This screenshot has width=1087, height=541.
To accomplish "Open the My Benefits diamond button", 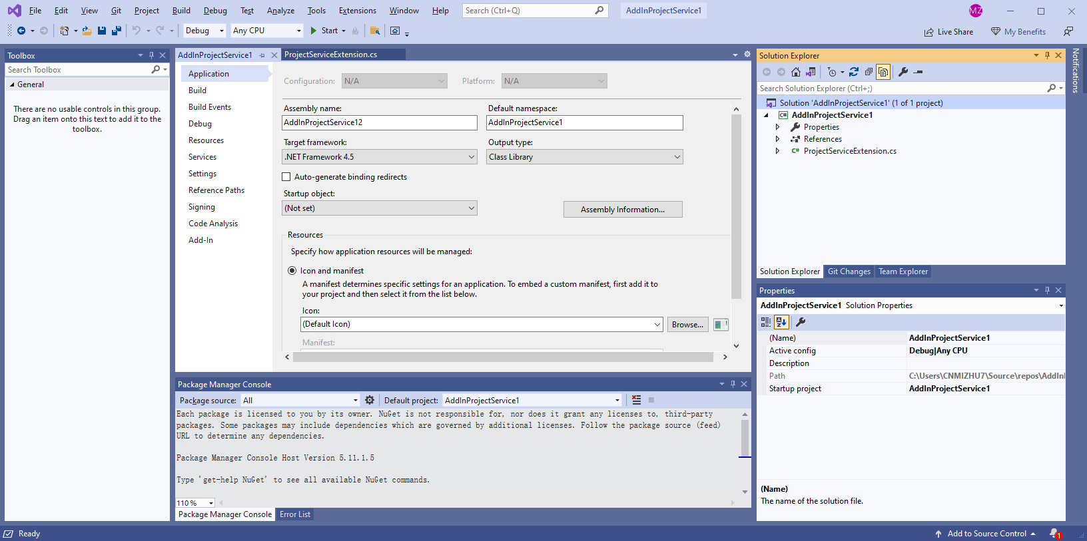I will pyautogui.click(x=1018, y=32).
